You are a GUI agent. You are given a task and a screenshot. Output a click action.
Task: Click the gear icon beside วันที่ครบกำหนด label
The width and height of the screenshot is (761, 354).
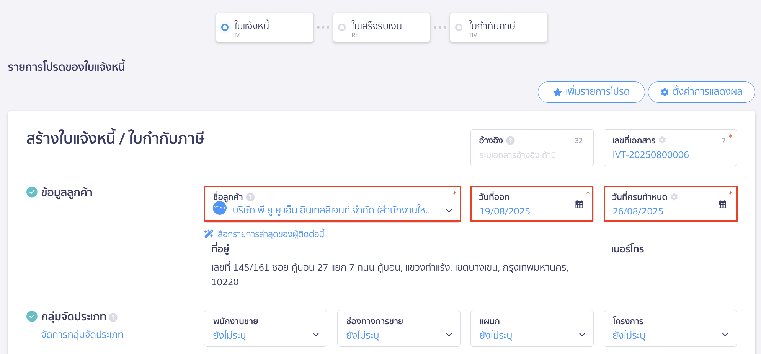coord(674,197)
